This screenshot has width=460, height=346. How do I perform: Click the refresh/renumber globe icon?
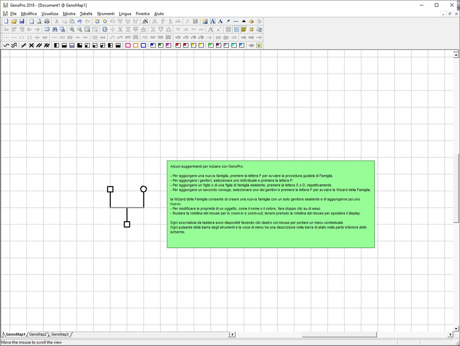pyautogui.click(x=105, y=29)
